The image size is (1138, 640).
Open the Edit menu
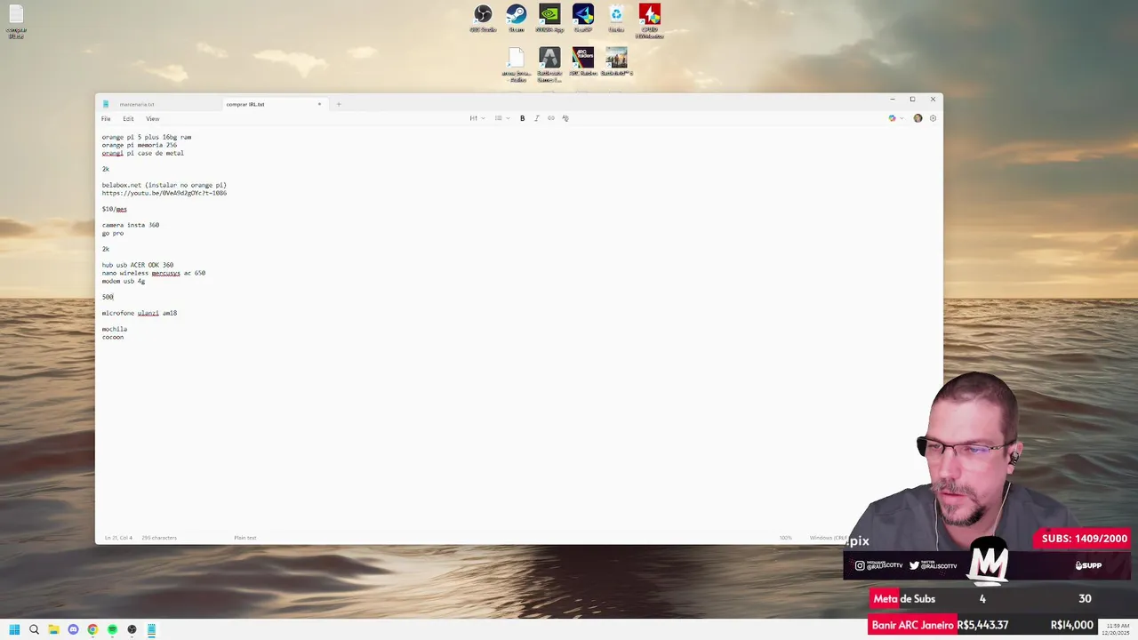click(x=128, y=118)
